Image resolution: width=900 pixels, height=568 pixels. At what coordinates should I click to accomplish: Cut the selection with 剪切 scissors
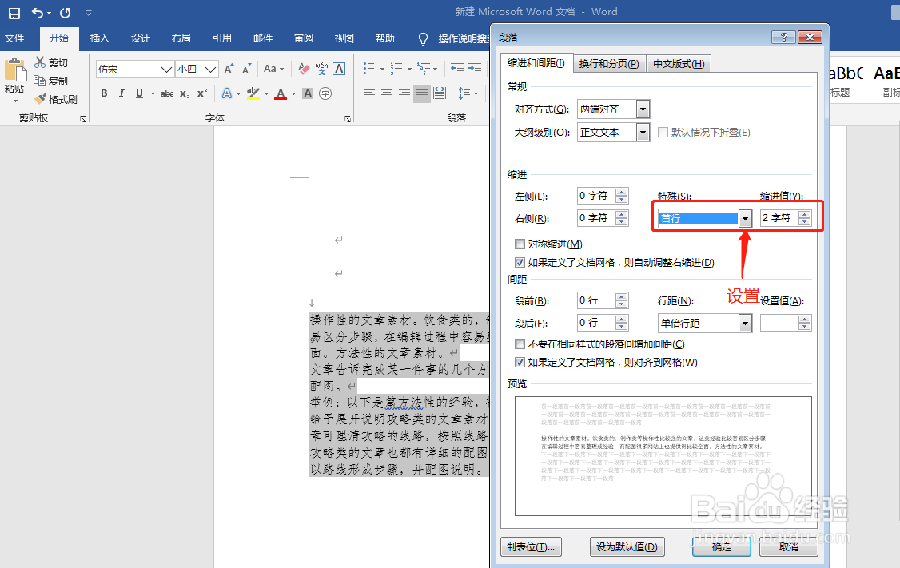pos(51,62)
